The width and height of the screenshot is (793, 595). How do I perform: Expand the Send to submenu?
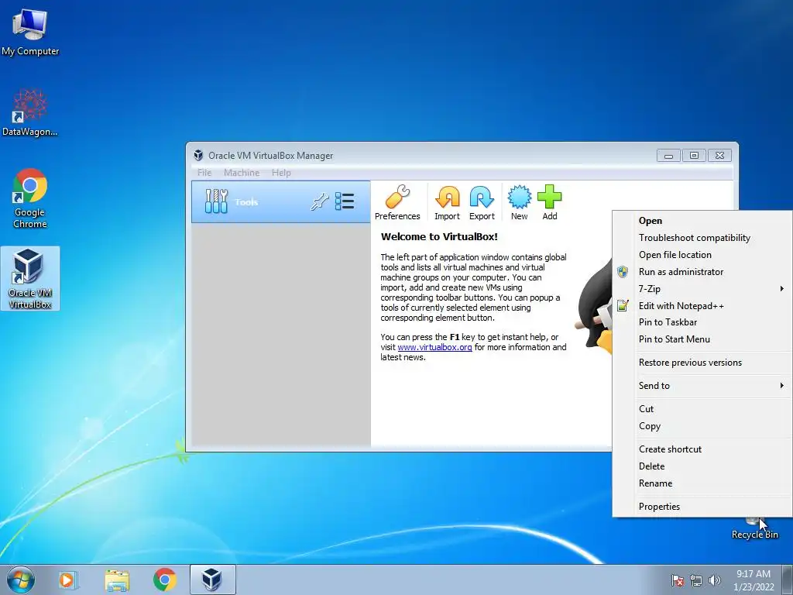702,386
